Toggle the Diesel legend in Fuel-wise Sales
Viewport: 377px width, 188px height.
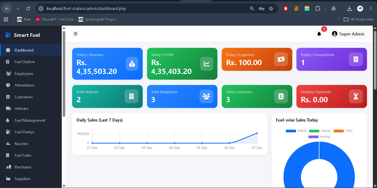(x=320, y=131)
